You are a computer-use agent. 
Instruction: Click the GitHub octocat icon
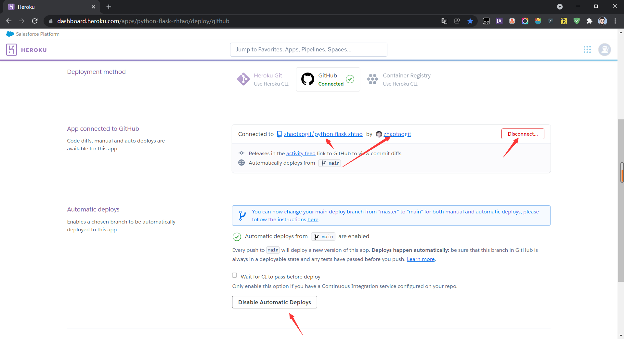click(x=307, y=79)
